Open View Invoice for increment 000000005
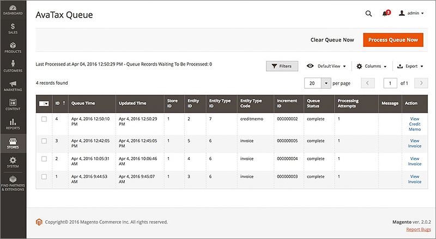436x239 pixels. pyautogui.click(x=415, y=144)
